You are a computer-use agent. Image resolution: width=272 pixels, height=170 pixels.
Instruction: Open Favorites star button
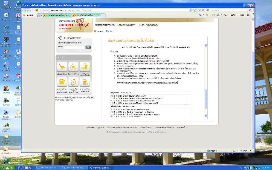pos(28,15)
